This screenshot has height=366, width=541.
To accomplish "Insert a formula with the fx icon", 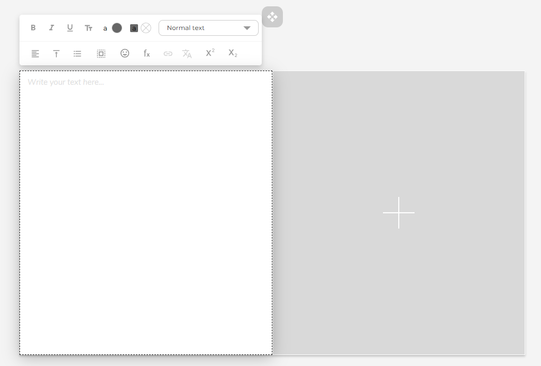I will [146, 53].
